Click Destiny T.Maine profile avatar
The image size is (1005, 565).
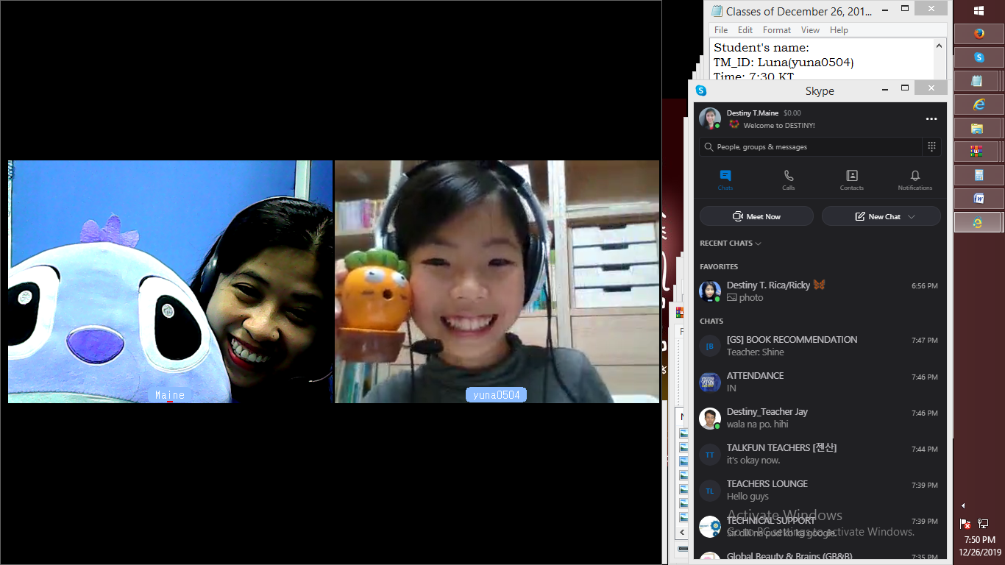click(x=709, y=118)
